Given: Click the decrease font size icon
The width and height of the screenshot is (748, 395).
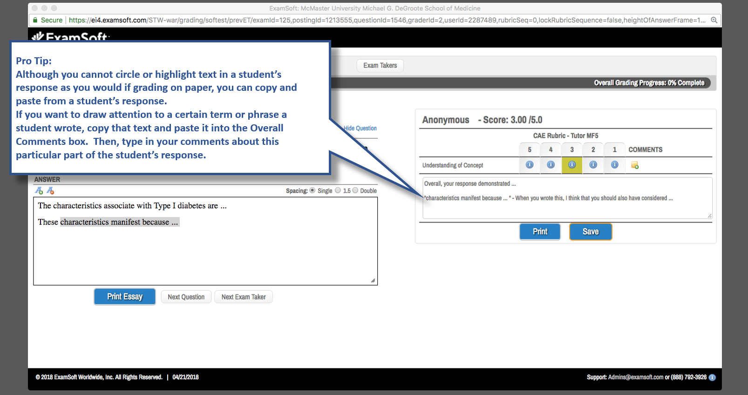Looking at the screenshot, I should click(50, 191).
